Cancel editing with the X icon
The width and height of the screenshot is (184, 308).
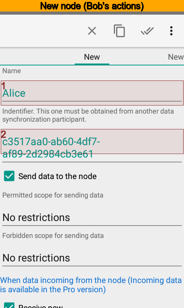coord(92,31)
